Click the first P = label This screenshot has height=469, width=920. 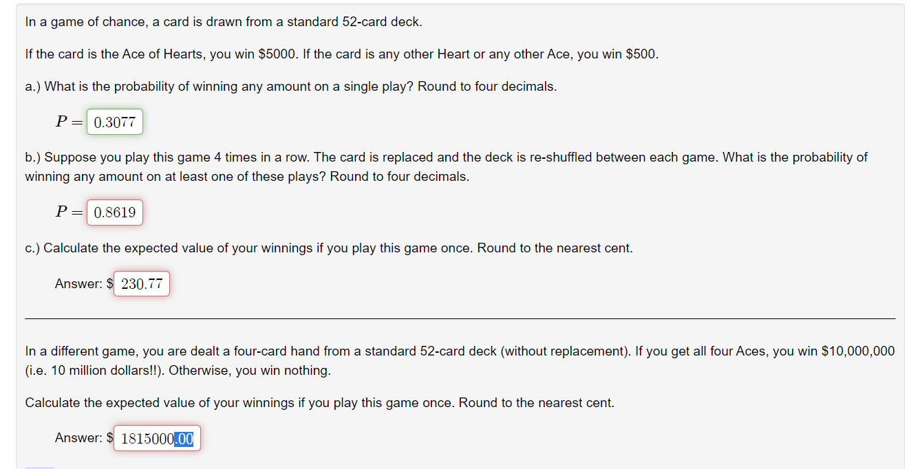point(67,121)
